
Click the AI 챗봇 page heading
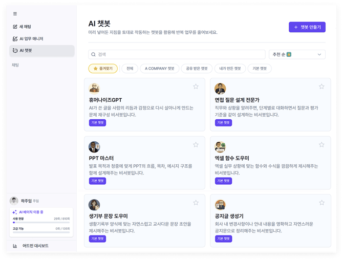[99, 24]
